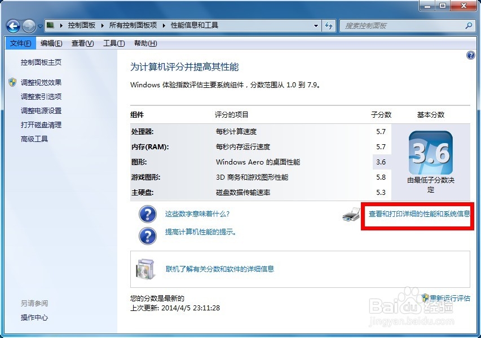Click the Help question mark in the top-right corner

pos(471,55)
